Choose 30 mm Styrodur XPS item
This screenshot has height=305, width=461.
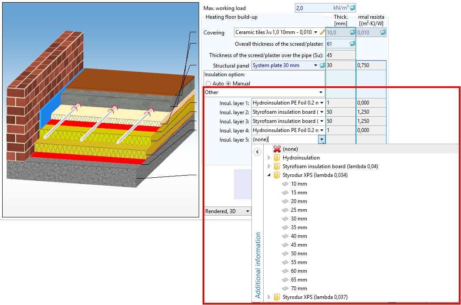click(x=298, y=219)
